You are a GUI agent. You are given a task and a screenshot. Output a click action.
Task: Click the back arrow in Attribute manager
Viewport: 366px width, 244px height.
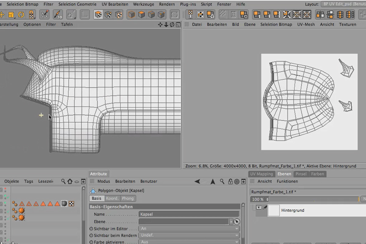197,181
